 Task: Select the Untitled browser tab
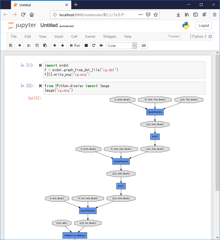point(41,5)
